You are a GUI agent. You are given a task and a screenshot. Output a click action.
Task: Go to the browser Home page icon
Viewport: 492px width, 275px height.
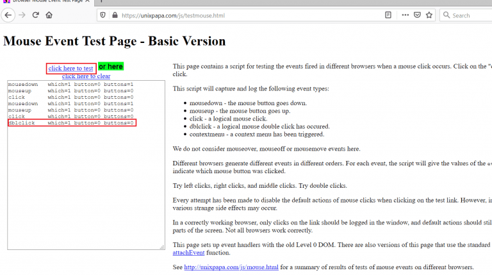50,15
